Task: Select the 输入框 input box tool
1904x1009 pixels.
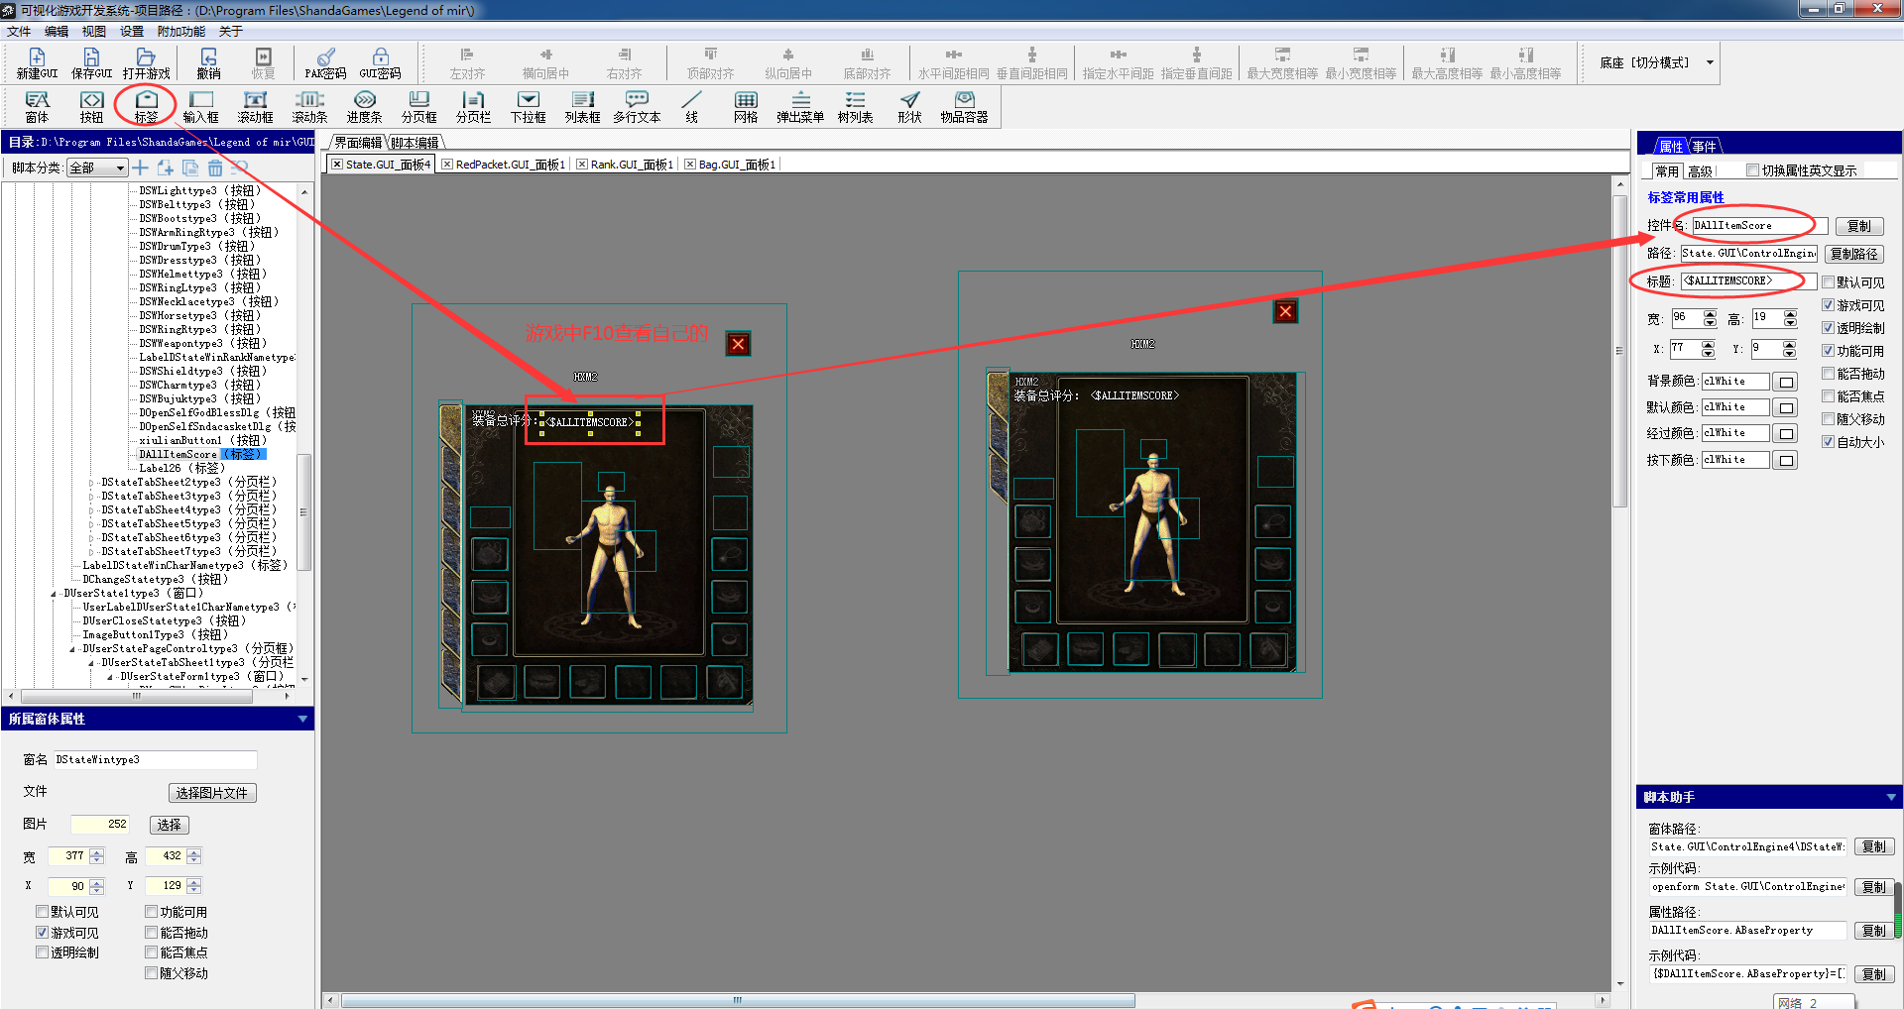Action: coord(200,107)
